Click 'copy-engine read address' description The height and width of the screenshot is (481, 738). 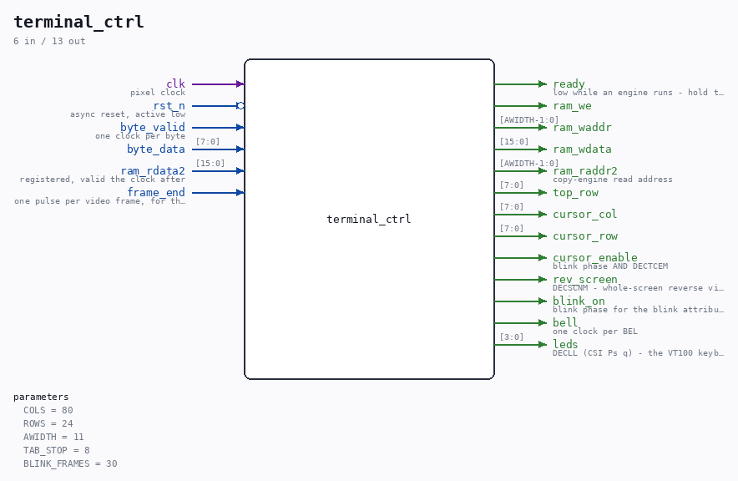pos(612,179)
